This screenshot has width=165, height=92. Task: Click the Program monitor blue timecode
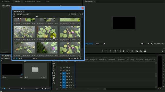[89, 44]
